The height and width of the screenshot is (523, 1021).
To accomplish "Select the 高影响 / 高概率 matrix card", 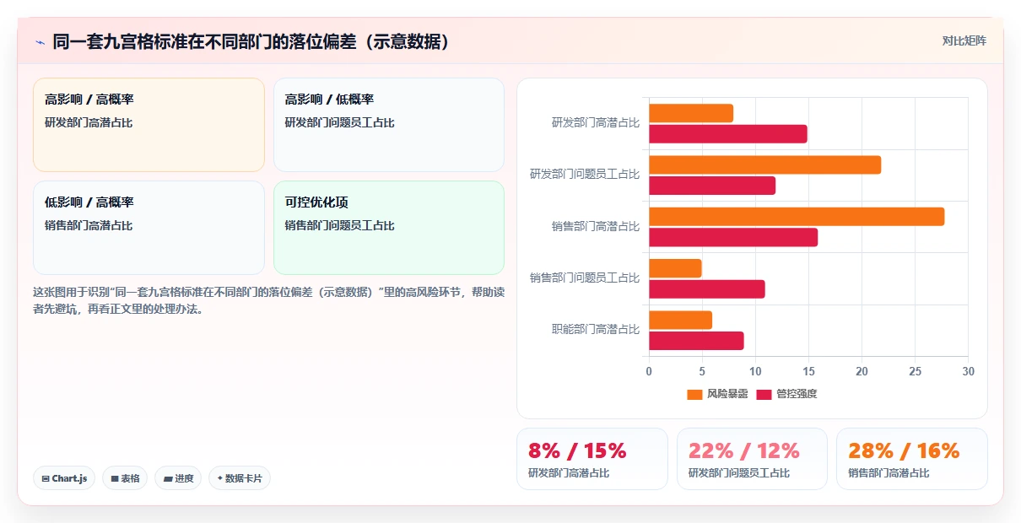I will 149,125.
